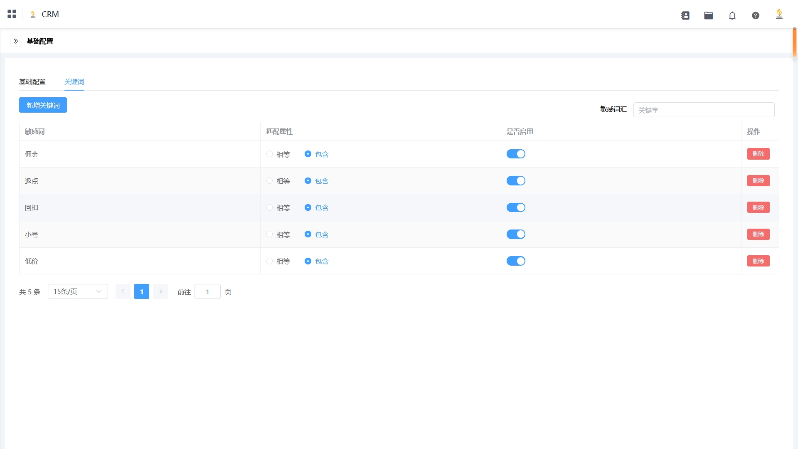Open the contacts address book icon
This screenshot has width=798, height=449.
pos(685,15)
